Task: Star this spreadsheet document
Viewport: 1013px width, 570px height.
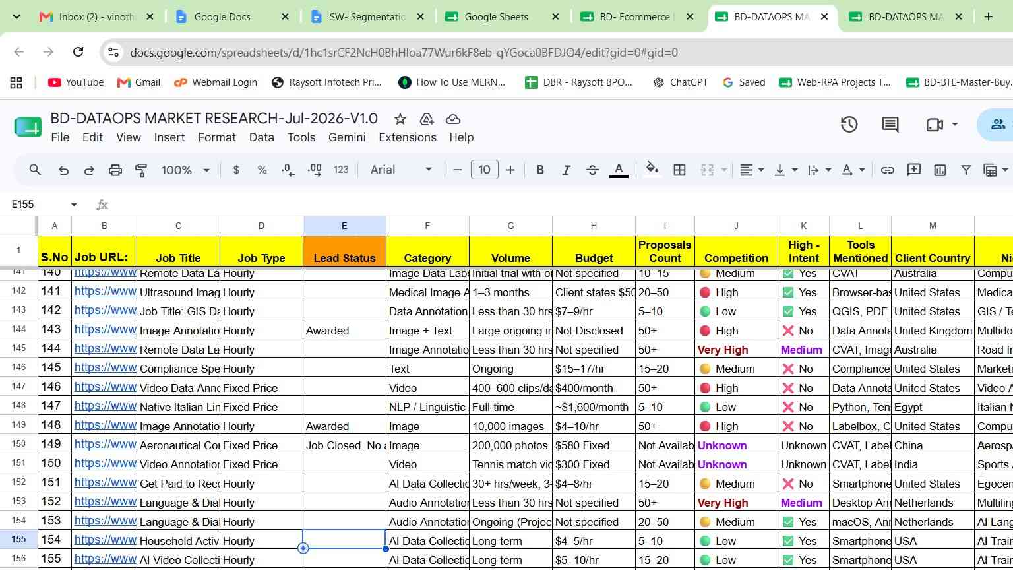Action: click(400, 119)
